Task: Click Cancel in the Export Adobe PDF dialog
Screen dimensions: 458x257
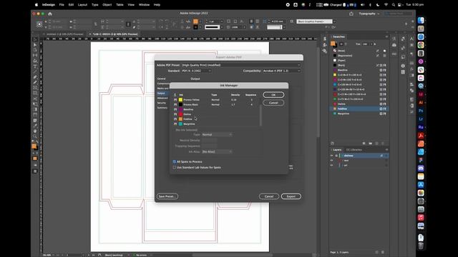Action: point(269,196)
